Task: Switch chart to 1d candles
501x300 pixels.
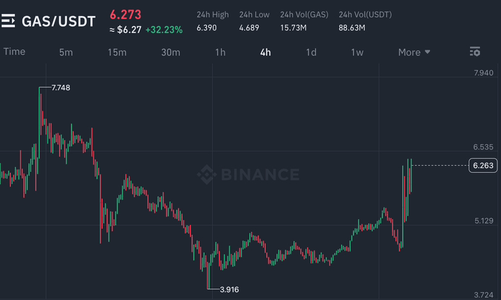Action: (x=311, y=52)
